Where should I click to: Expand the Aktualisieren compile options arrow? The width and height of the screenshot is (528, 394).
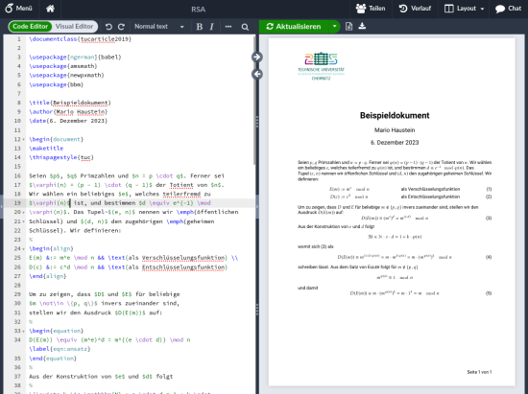334,26
